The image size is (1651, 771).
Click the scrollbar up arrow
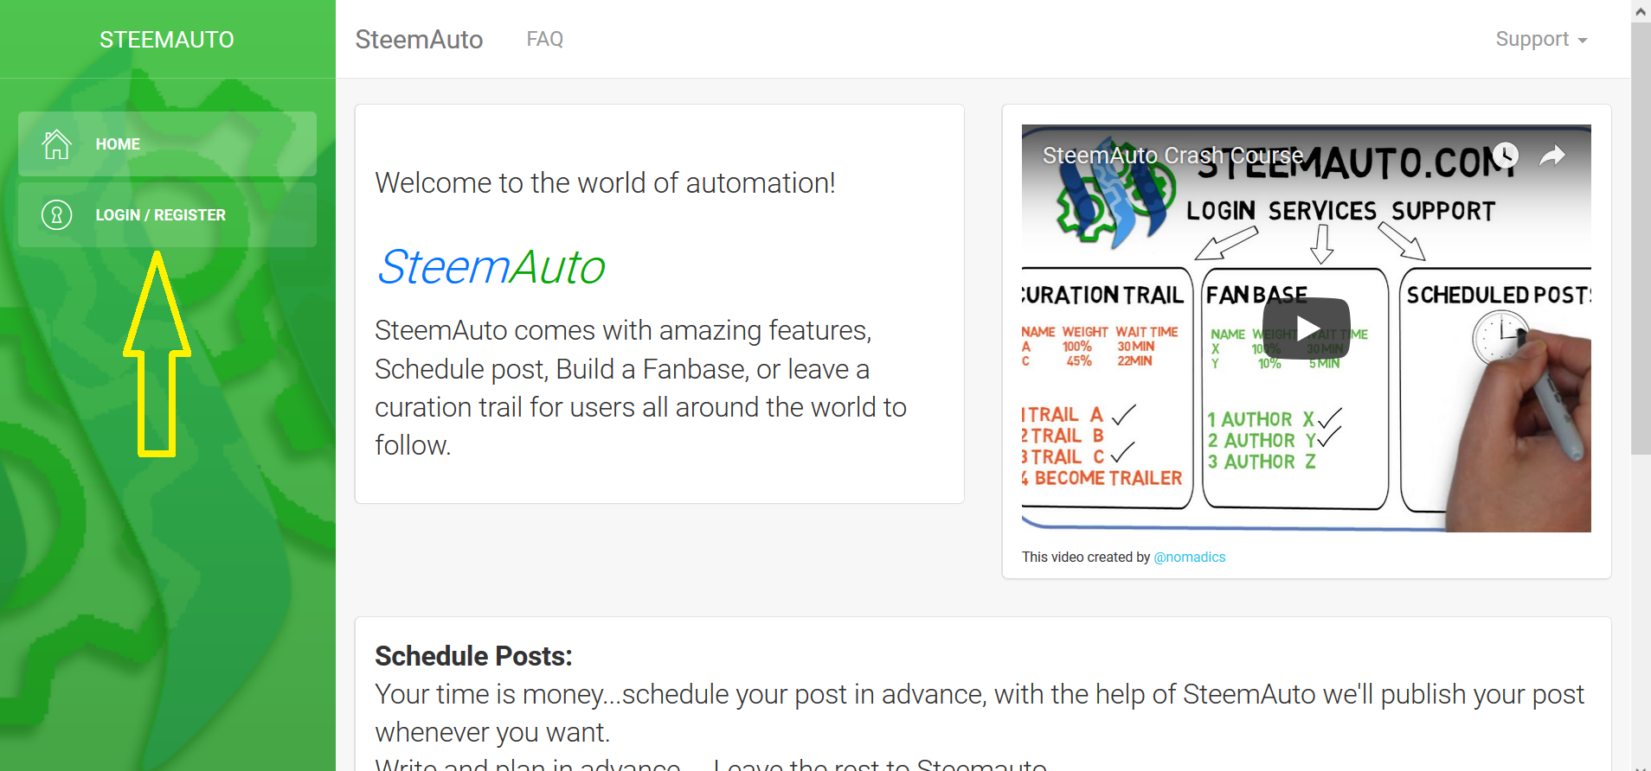(x=1641, y=11)
